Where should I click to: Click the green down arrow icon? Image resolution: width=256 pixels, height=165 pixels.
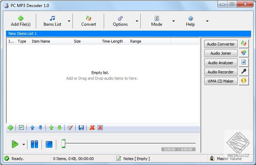pyautogui.click(x=59, y=128)
